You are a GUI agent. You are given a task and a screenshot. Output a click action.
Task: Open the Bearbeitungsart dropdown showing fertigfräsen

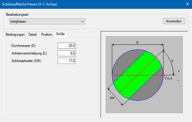[47, 21]
